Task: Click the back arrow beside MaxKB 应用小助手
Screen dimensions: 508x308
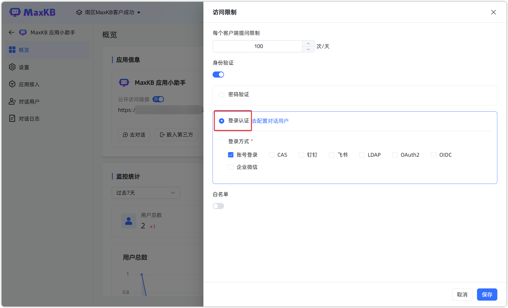Action: coord(11,32)
